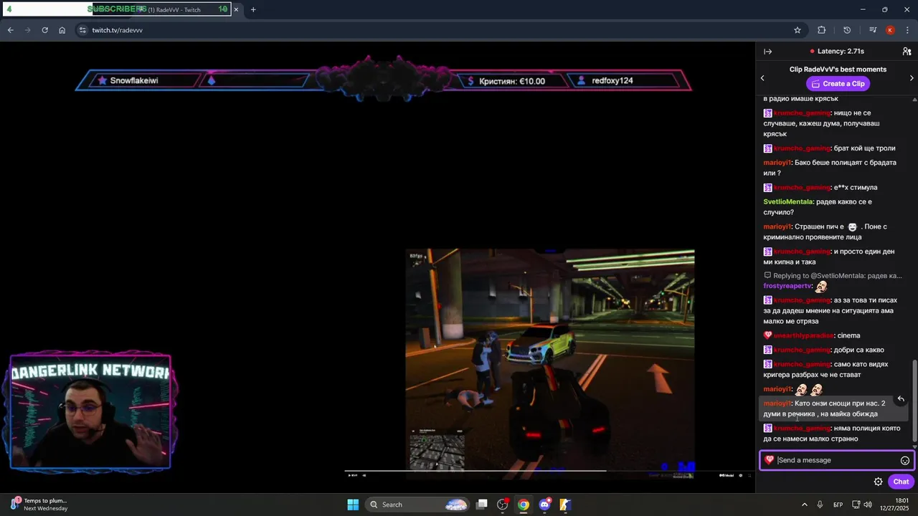Click browser Forward arrow

tap(27, 30)
